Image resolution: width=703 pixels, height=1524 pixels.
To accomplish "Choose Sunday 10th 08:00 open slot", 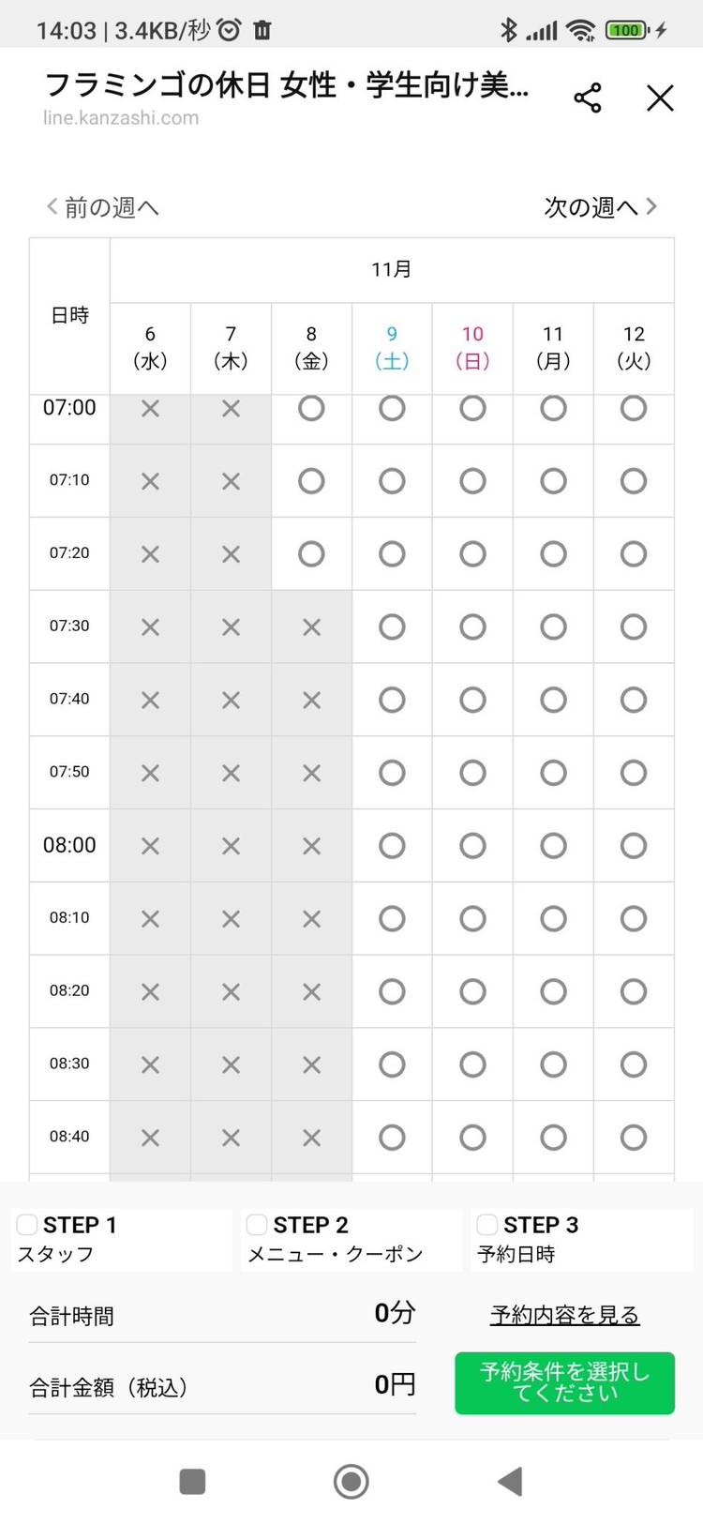I will 472,845.
